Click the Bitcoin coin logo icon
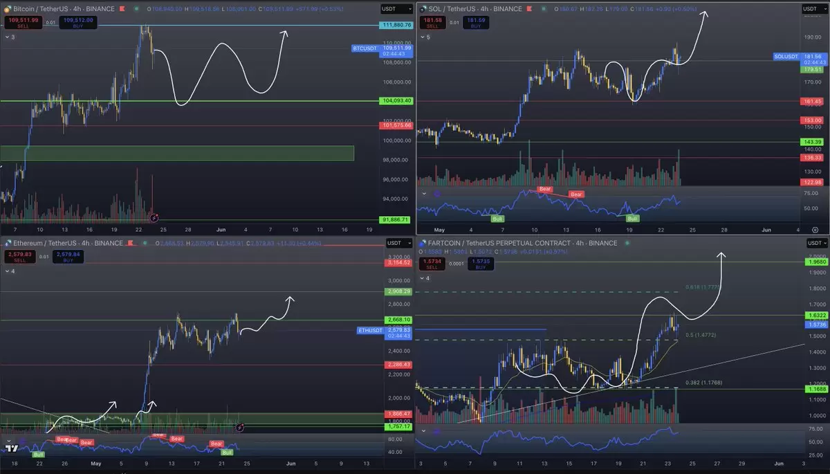The image size is (830, 474). tap(6, 8)
